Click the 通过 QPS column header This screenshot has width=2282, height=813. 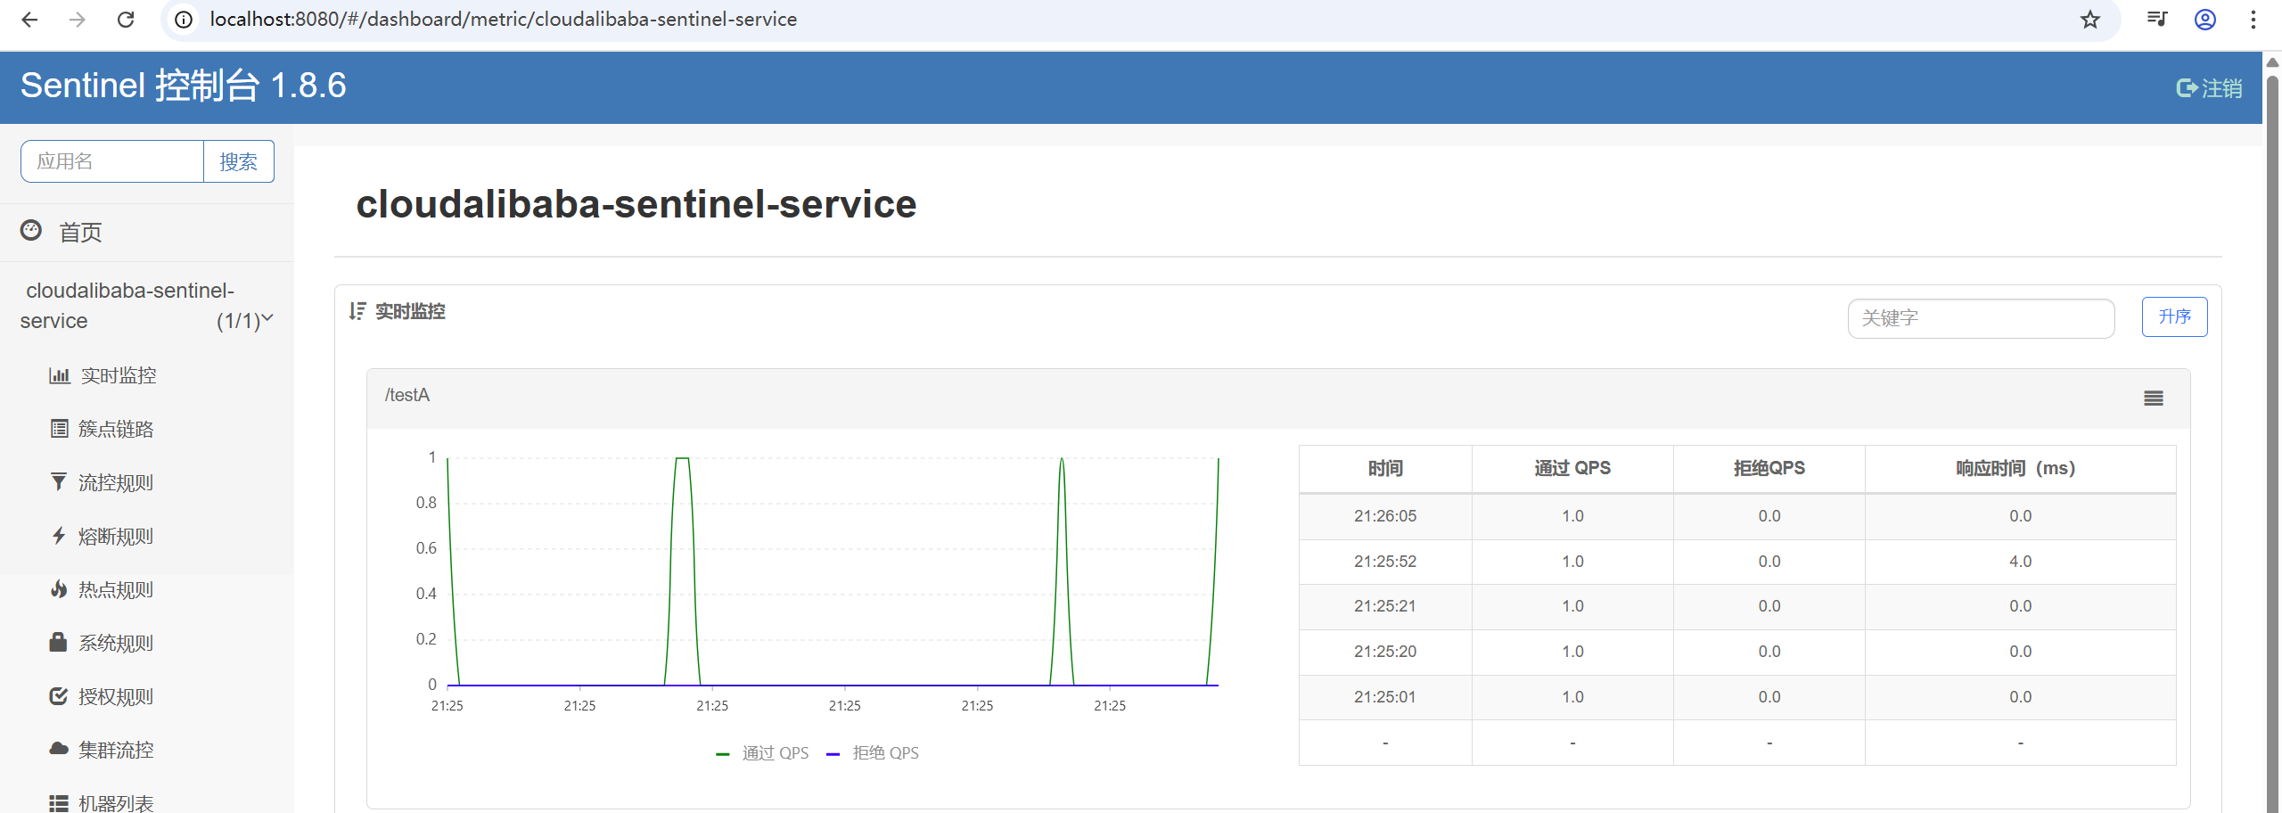[x=1572, y=469]
